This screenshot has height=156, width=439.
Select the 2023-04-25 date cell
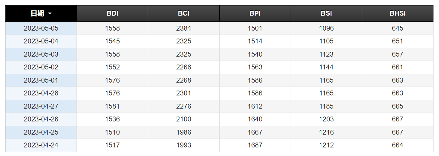click(x=41, y=132)
